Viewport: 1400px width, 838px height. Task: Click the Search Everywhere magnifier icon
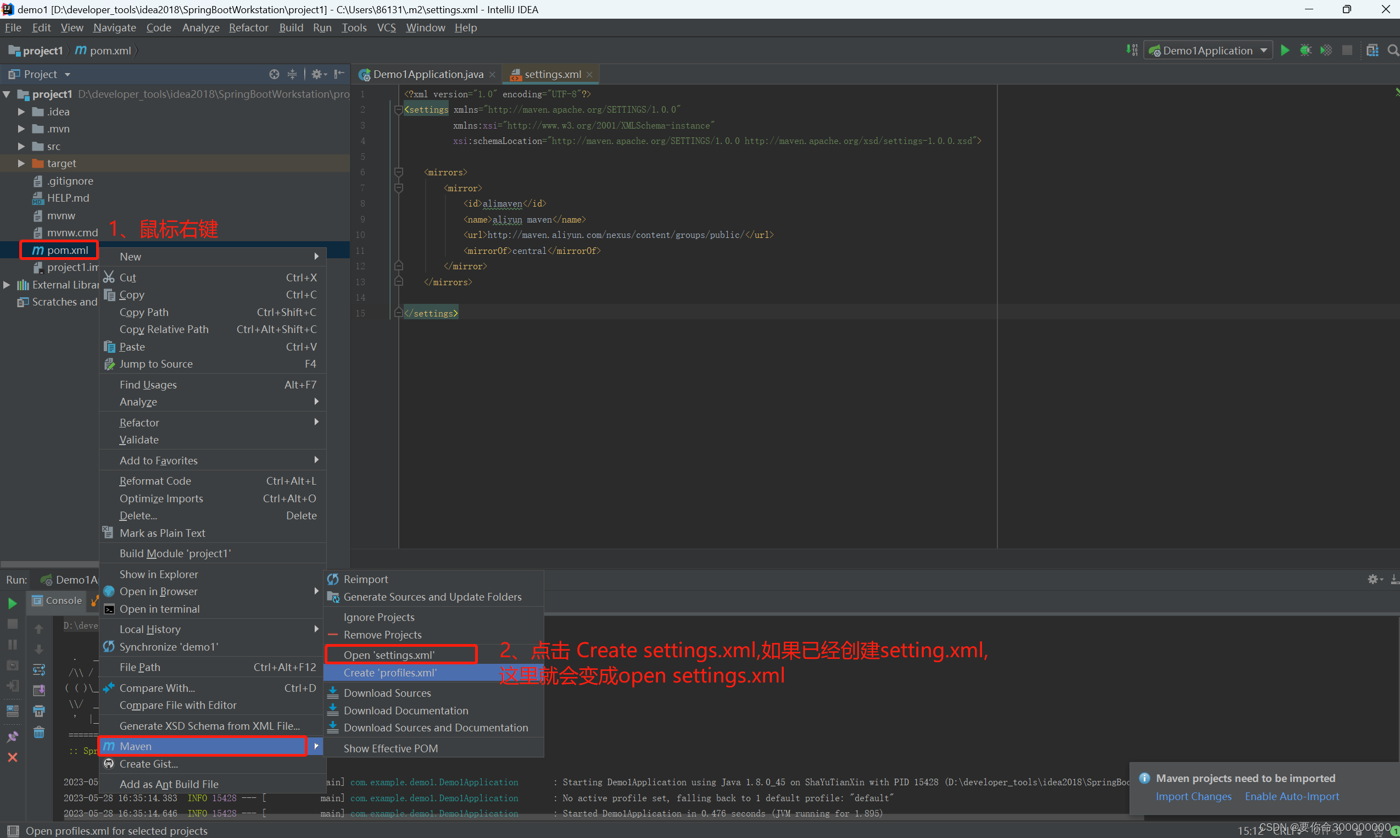[x=1393, y=50]
